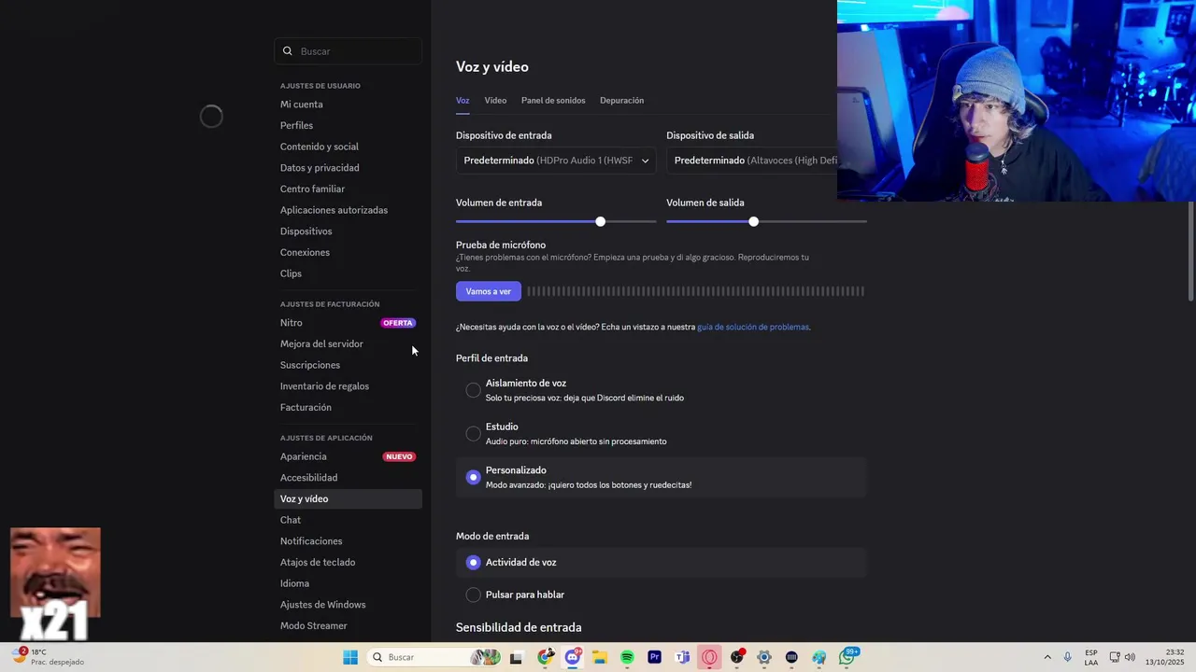Show hidden system tray icons chevron
The width and height of the screenshot is (1196, 672).
[x=1047, y=657]
